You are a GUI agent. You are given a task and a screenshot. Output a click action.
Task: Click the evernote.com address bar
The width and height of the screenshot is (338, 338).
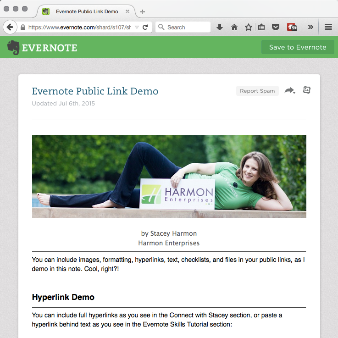pos(79,28)
